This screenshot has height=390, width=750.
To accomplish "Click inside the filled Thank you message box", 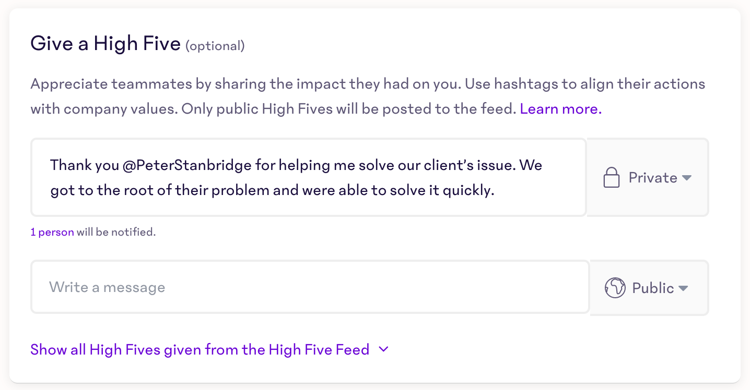I will click(308, 177).
